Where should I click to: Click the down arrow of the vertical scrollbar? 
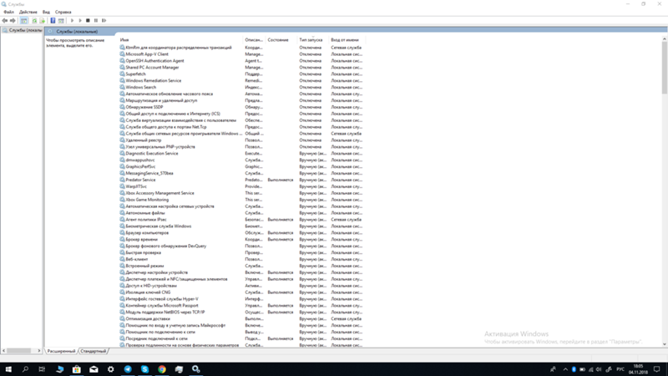(x=664, y=344)
